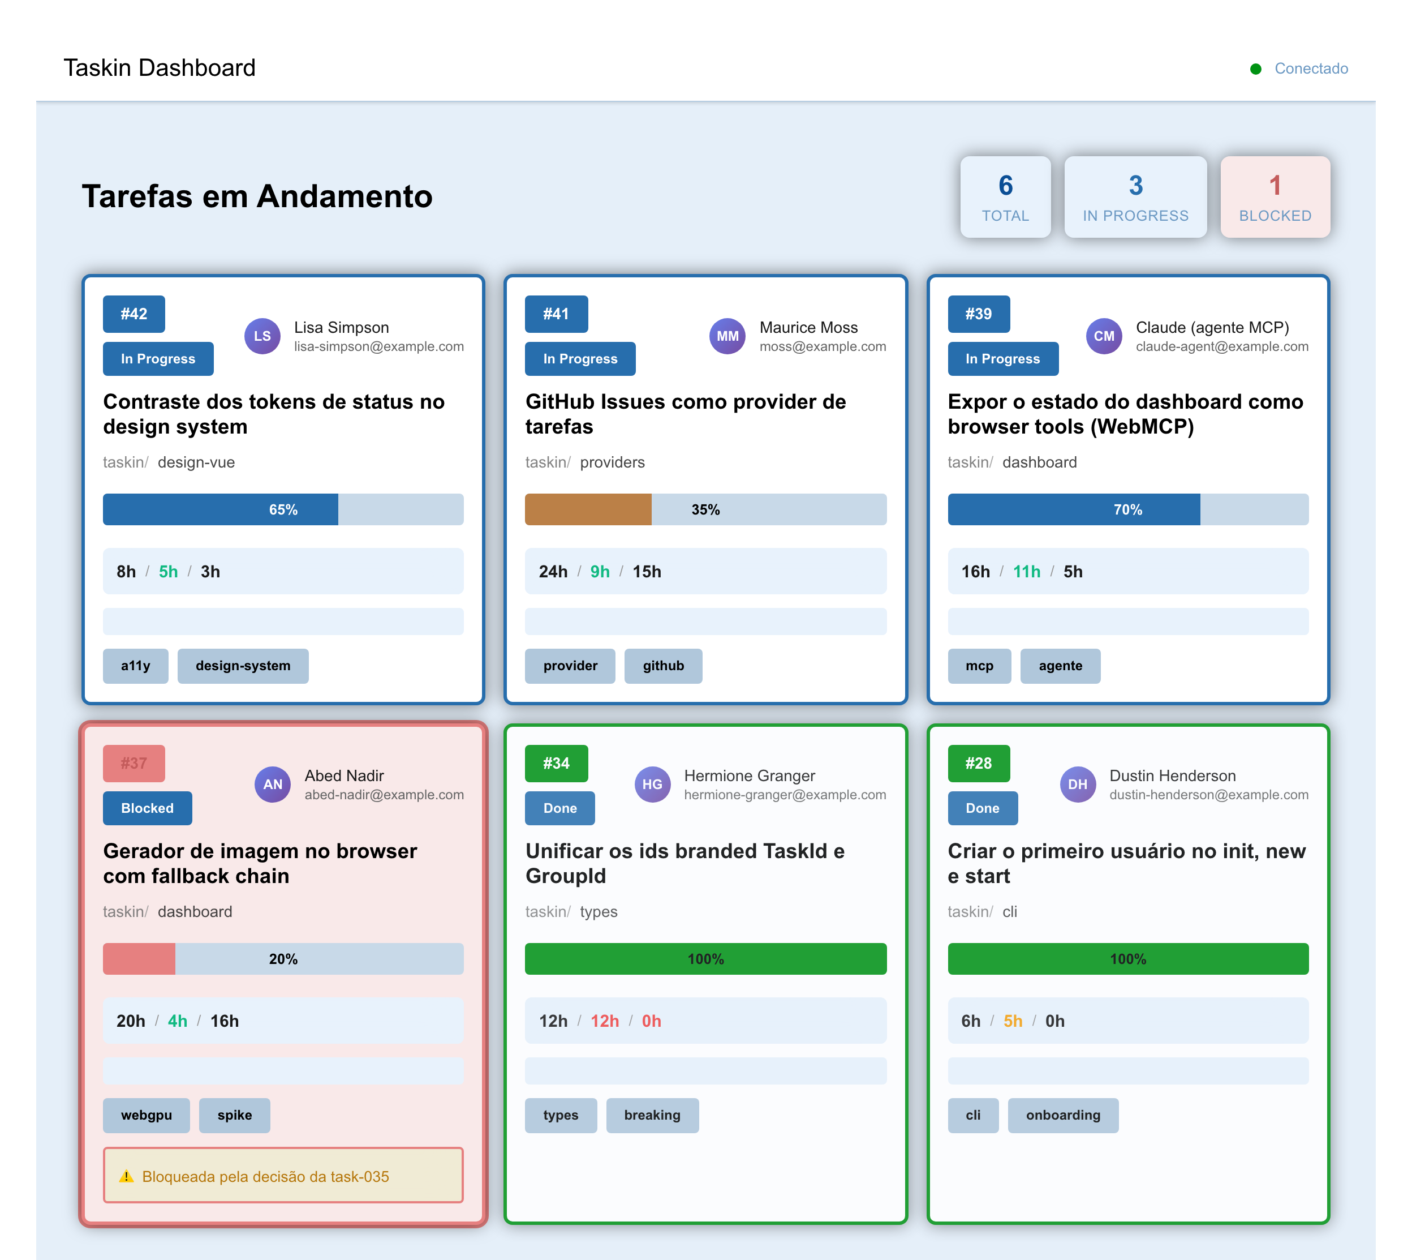Click the warning icon in blocked notice

[126, 1176]
